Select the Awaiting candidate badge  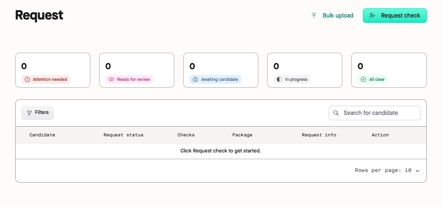(215, 79)
